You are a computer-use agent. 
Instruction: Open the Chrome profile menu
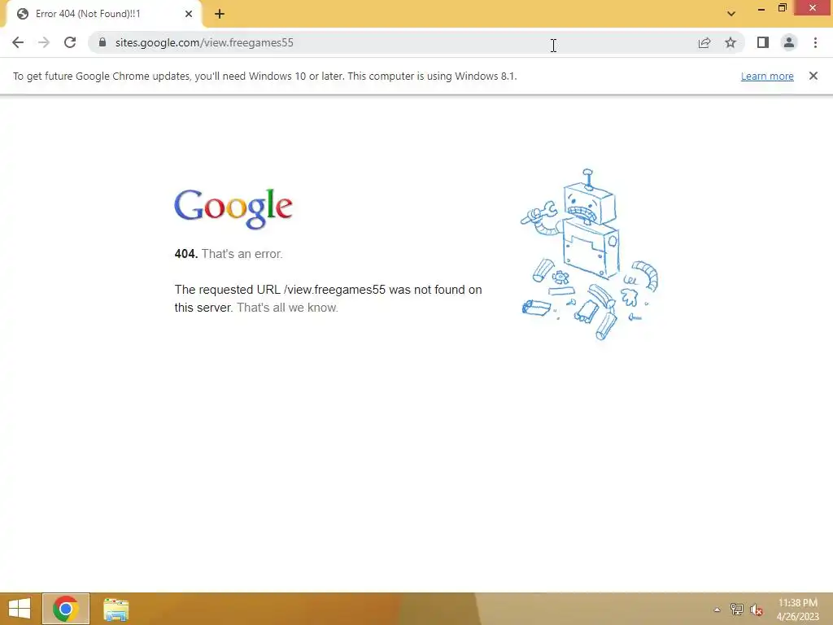coord(789,42)
